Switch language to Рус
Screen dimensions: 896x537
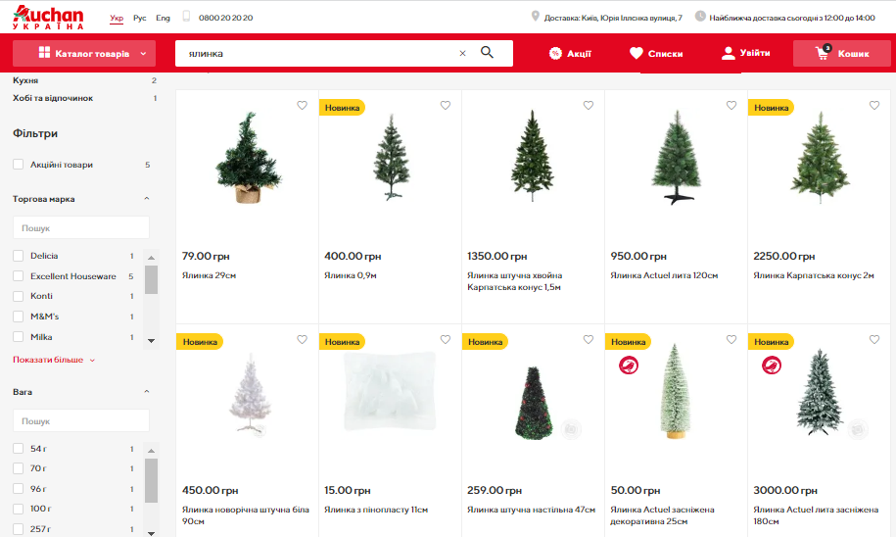pos(140,18)
